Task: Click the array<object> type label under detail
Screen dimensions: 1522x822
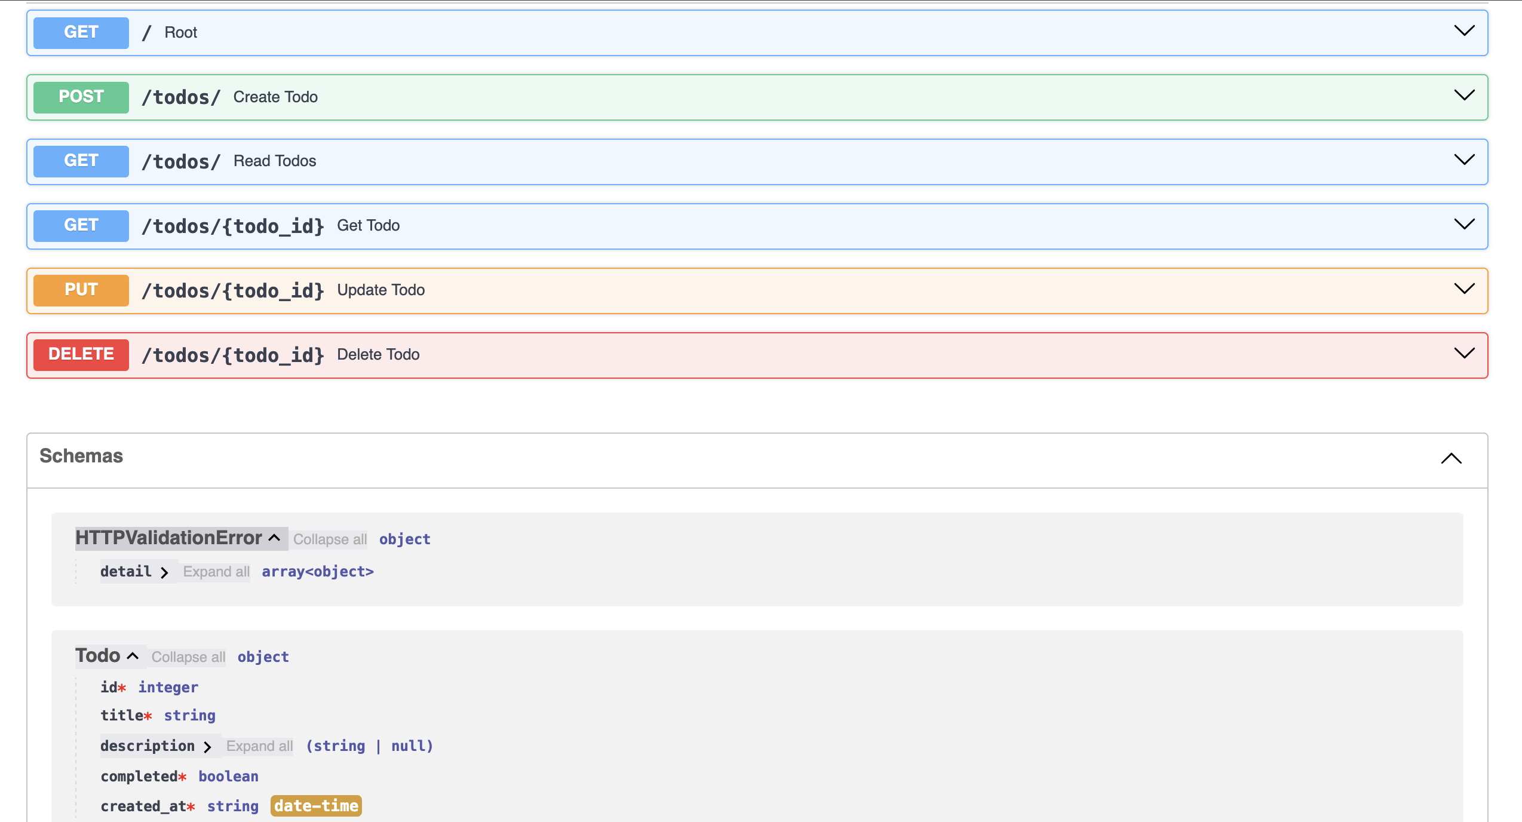Action: [317, 571]
